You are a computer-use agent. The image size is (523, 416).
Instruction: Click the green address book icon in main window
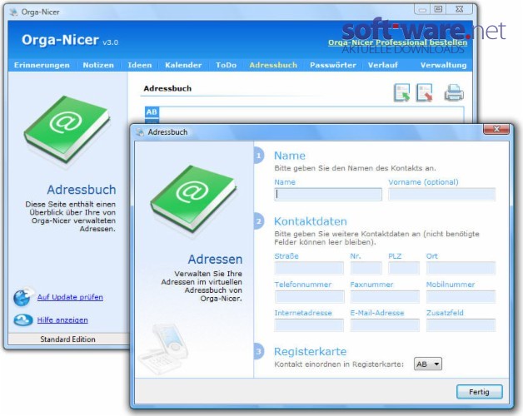click(x=67, y=129)
